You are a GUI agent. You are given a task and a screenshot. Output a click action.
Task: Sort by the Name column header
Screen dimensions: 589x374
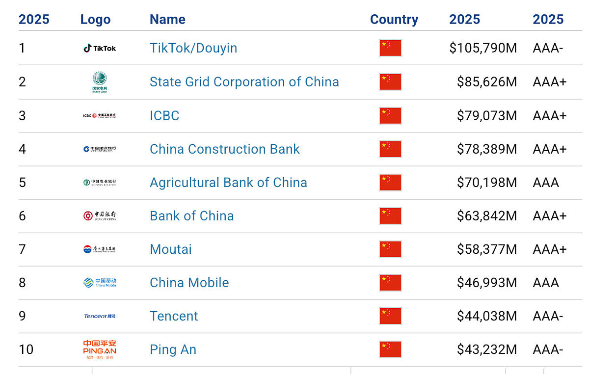pos(167,20)
